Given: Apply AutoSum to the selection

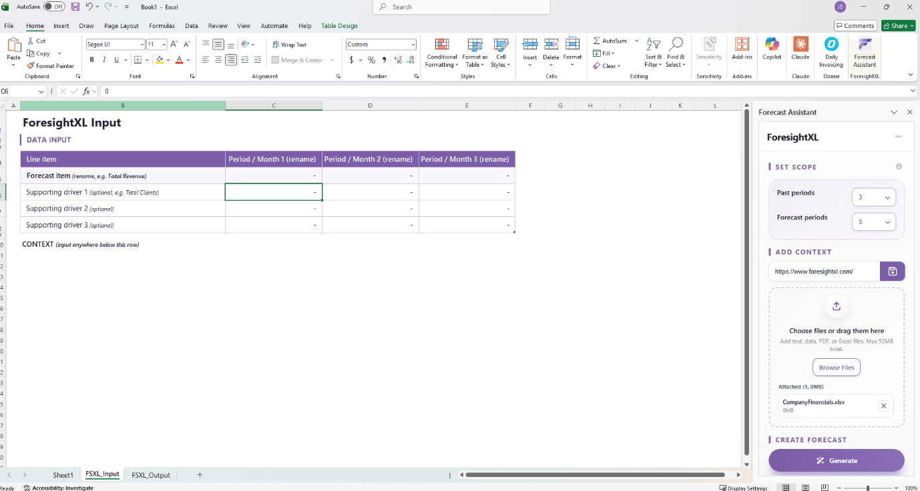Looking at the screenshot, I should click(x=610, y=41).
